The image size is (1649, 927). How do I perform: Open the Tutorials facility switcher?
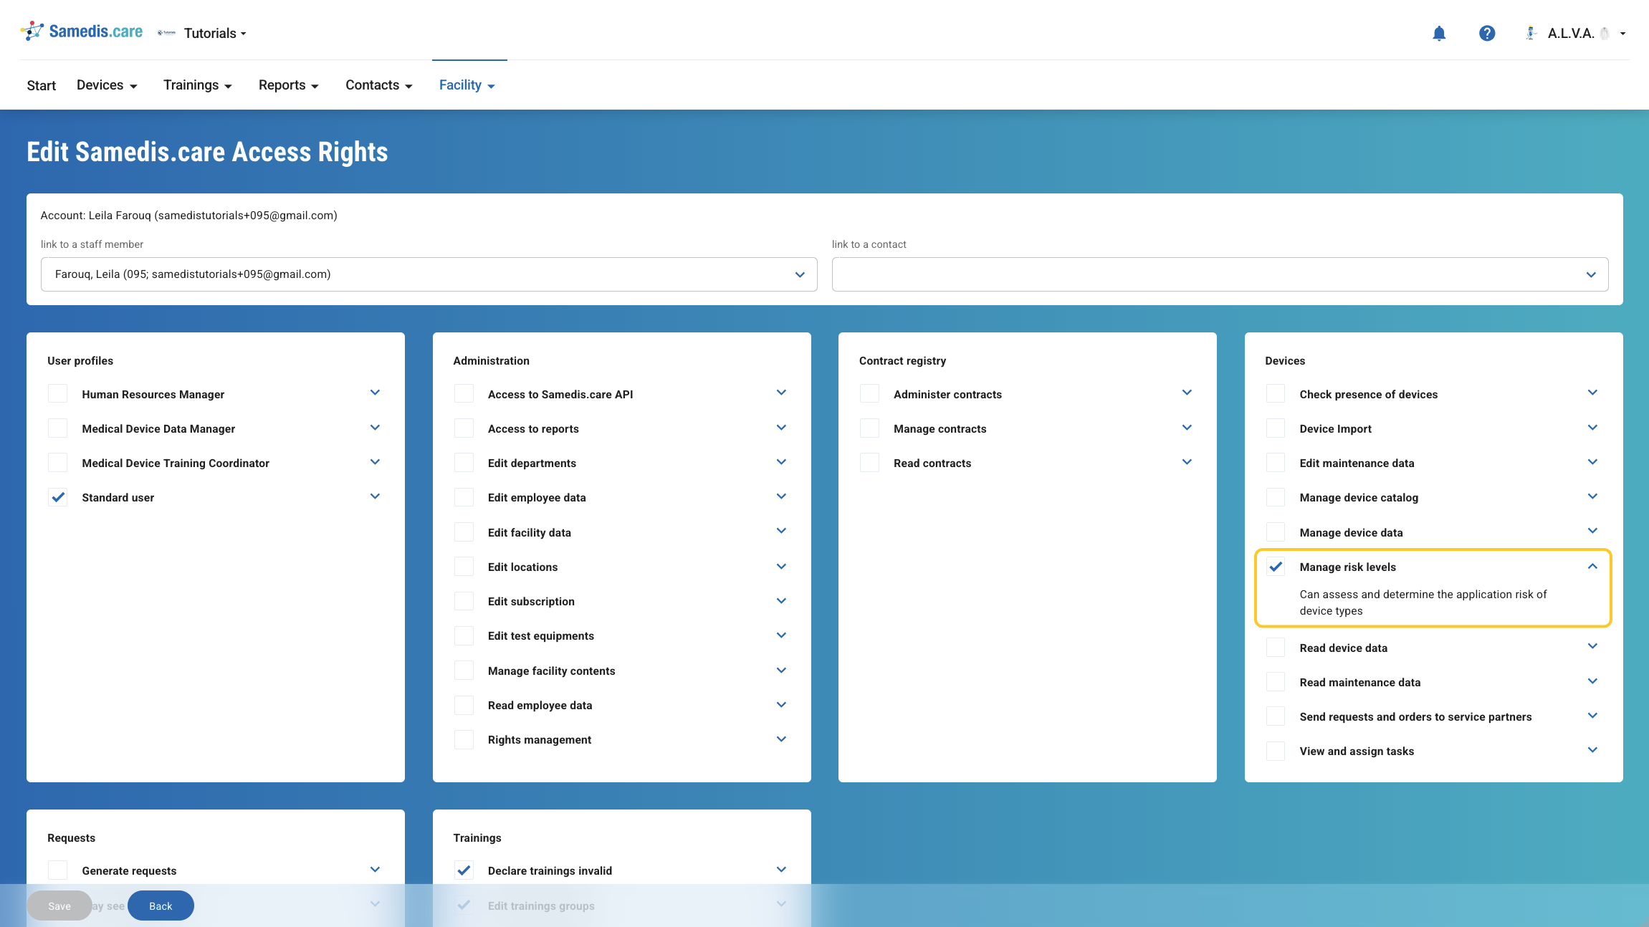point(203,33)
